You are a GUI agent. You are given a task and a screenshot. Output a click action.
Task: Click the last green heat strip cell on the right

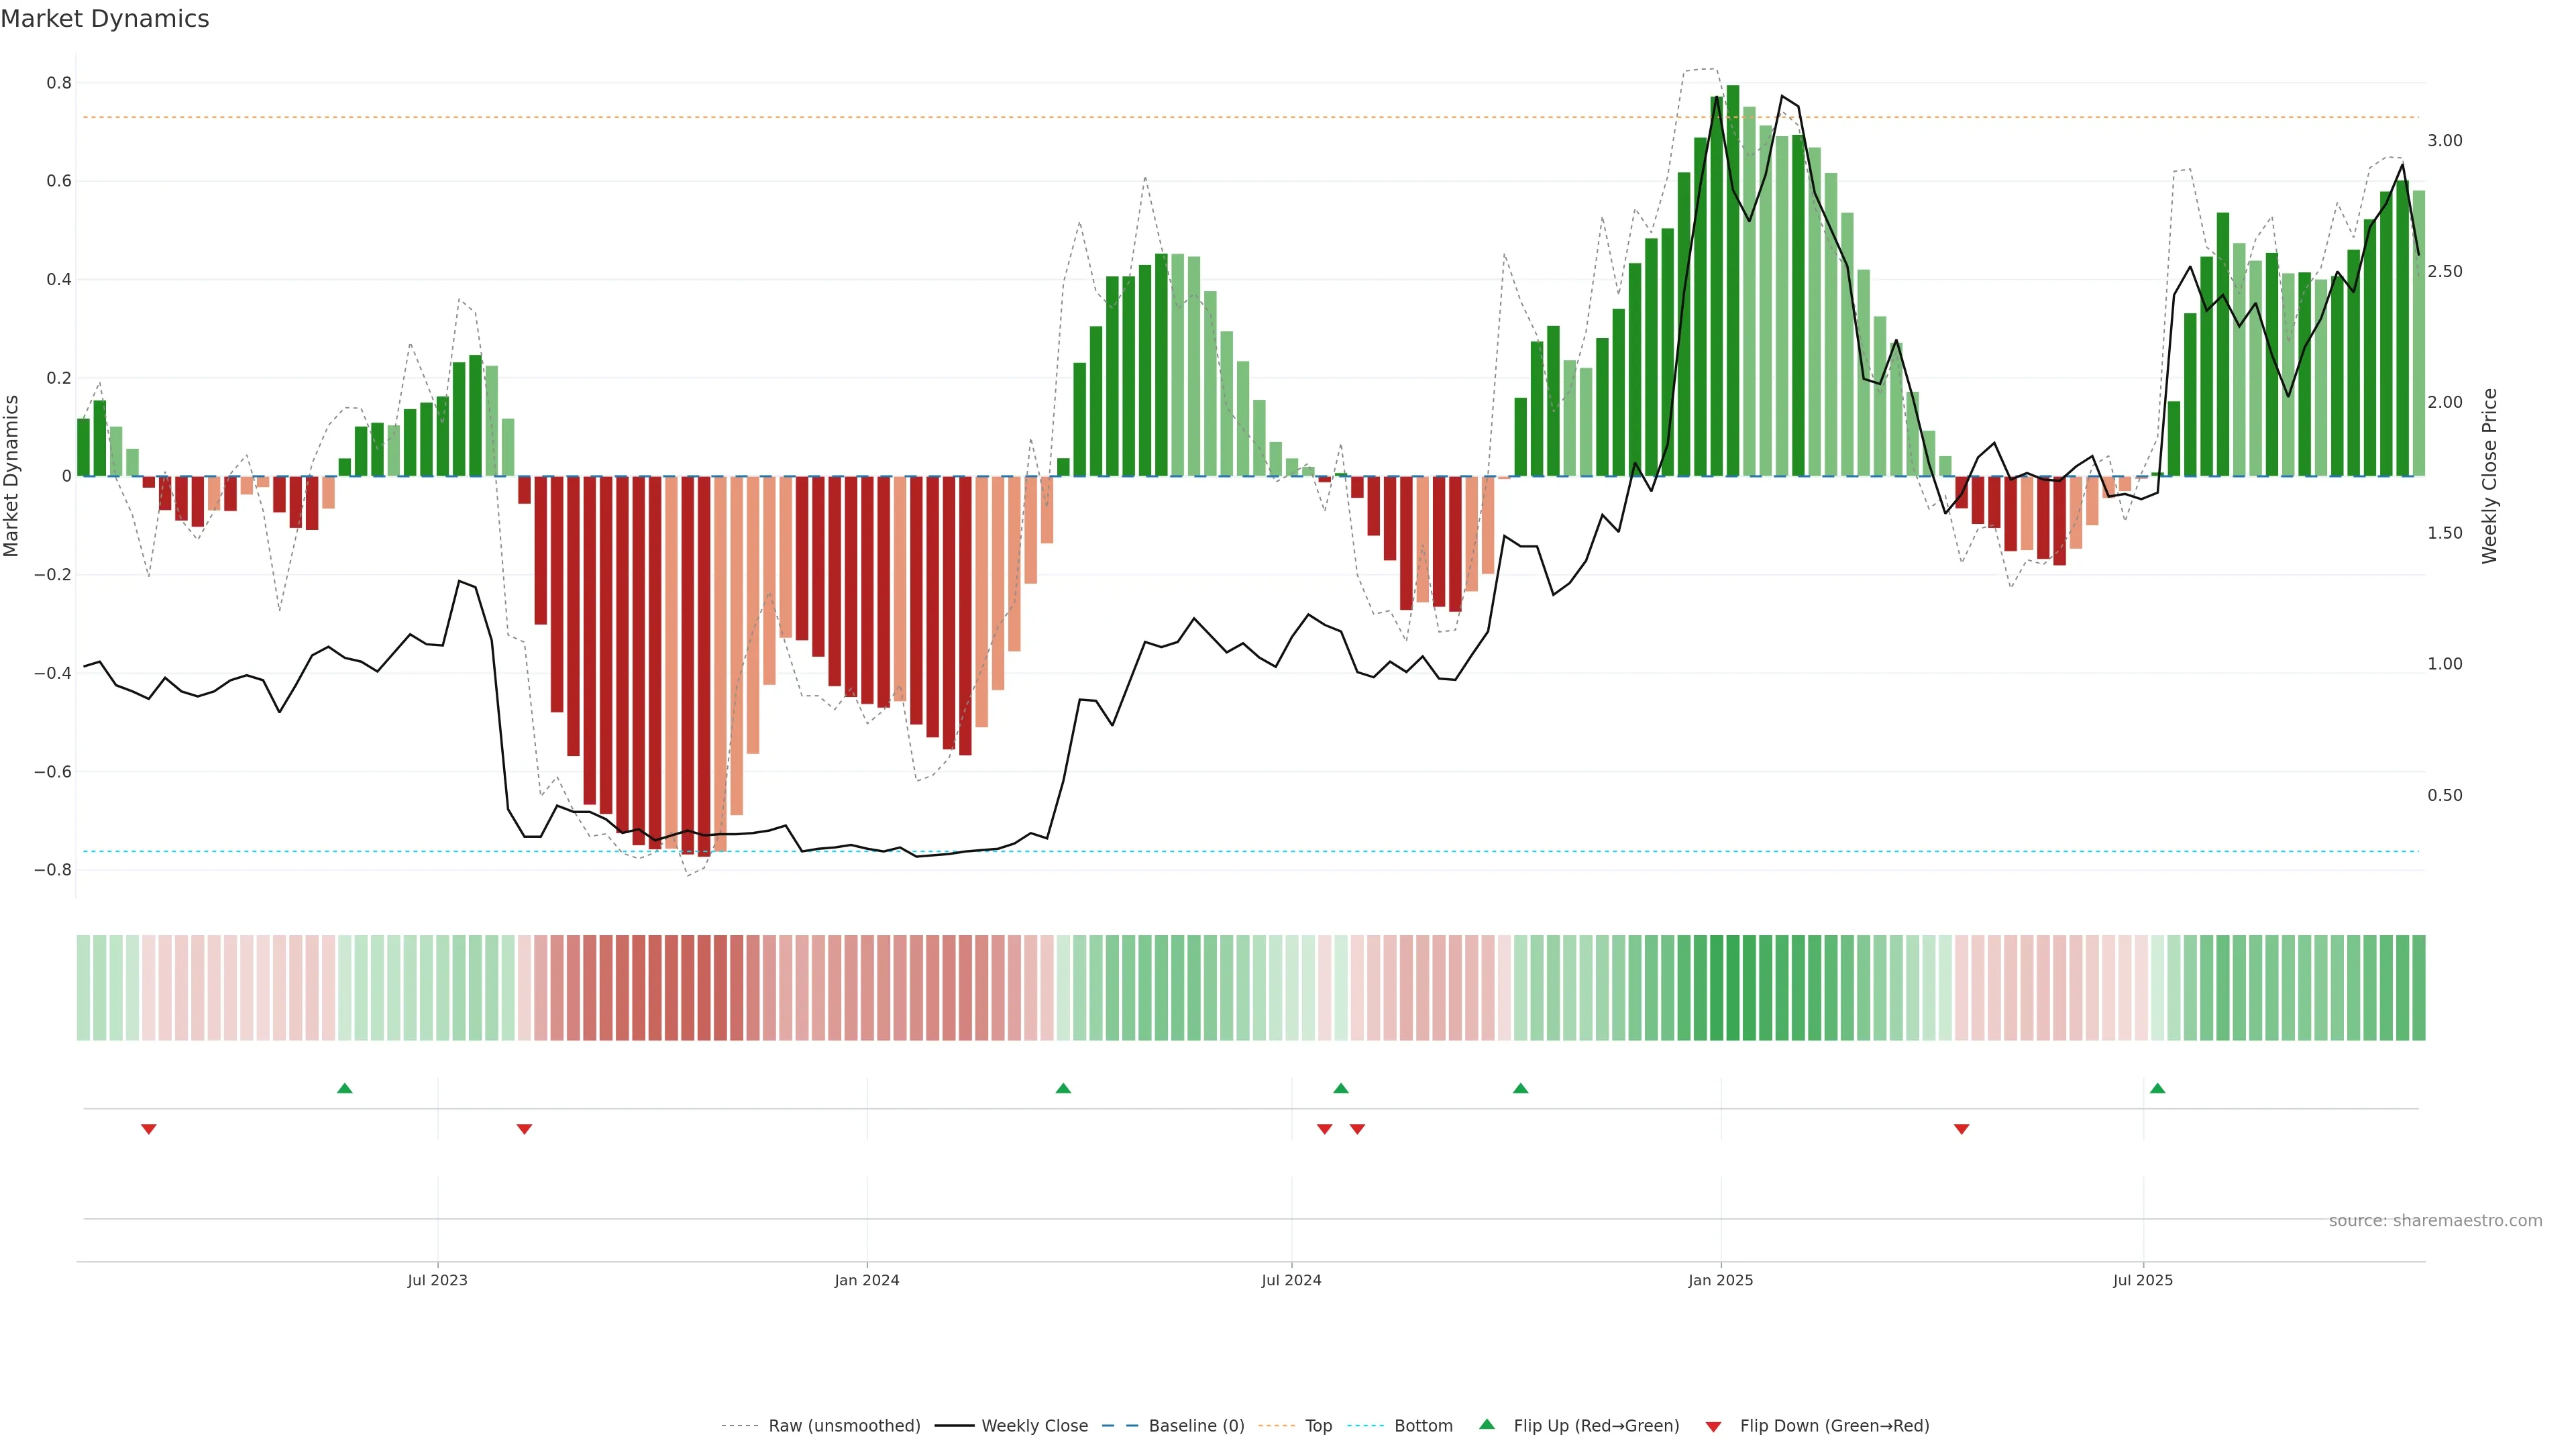point(2418,987)
